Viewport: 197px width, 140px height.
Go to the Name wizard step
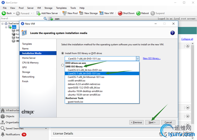click(25, 49)
